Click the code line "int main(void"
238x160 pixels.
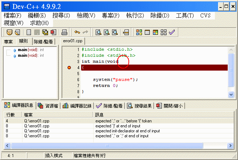pyautogui.click(x=100, y=61)
